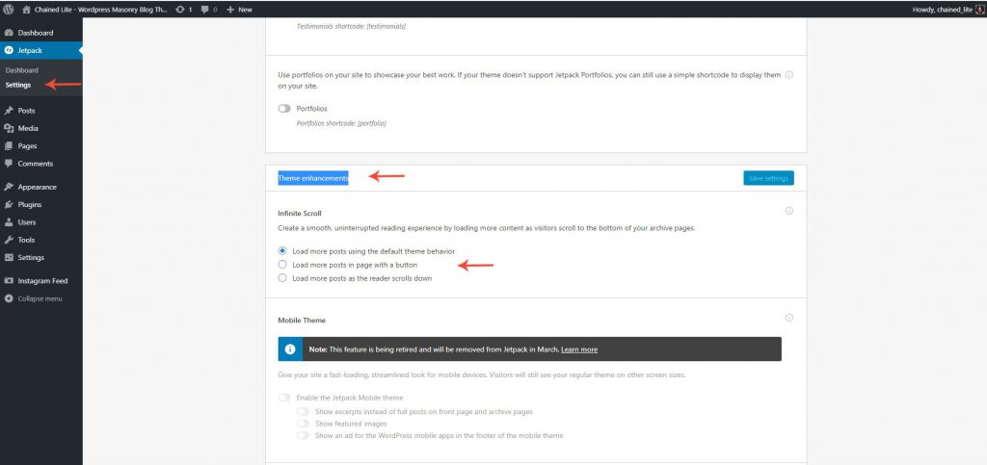Select load posts as reader scrolls down
Viewport: 987px width, 465px height.
coord(282,278)
